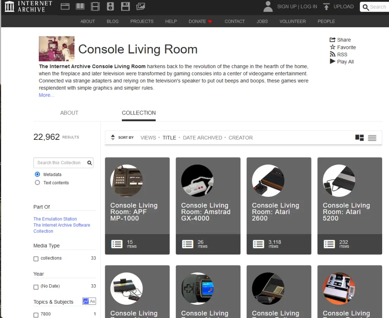Open the Texts book icon
This screenshot has height=318, width=389.
coord(80,6)
